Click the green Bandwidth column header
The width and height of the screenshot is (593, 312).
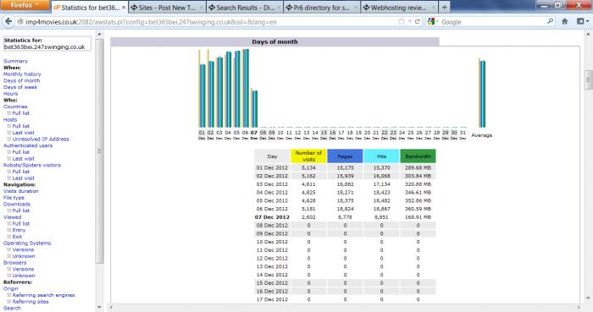click(x=418, y=156)
